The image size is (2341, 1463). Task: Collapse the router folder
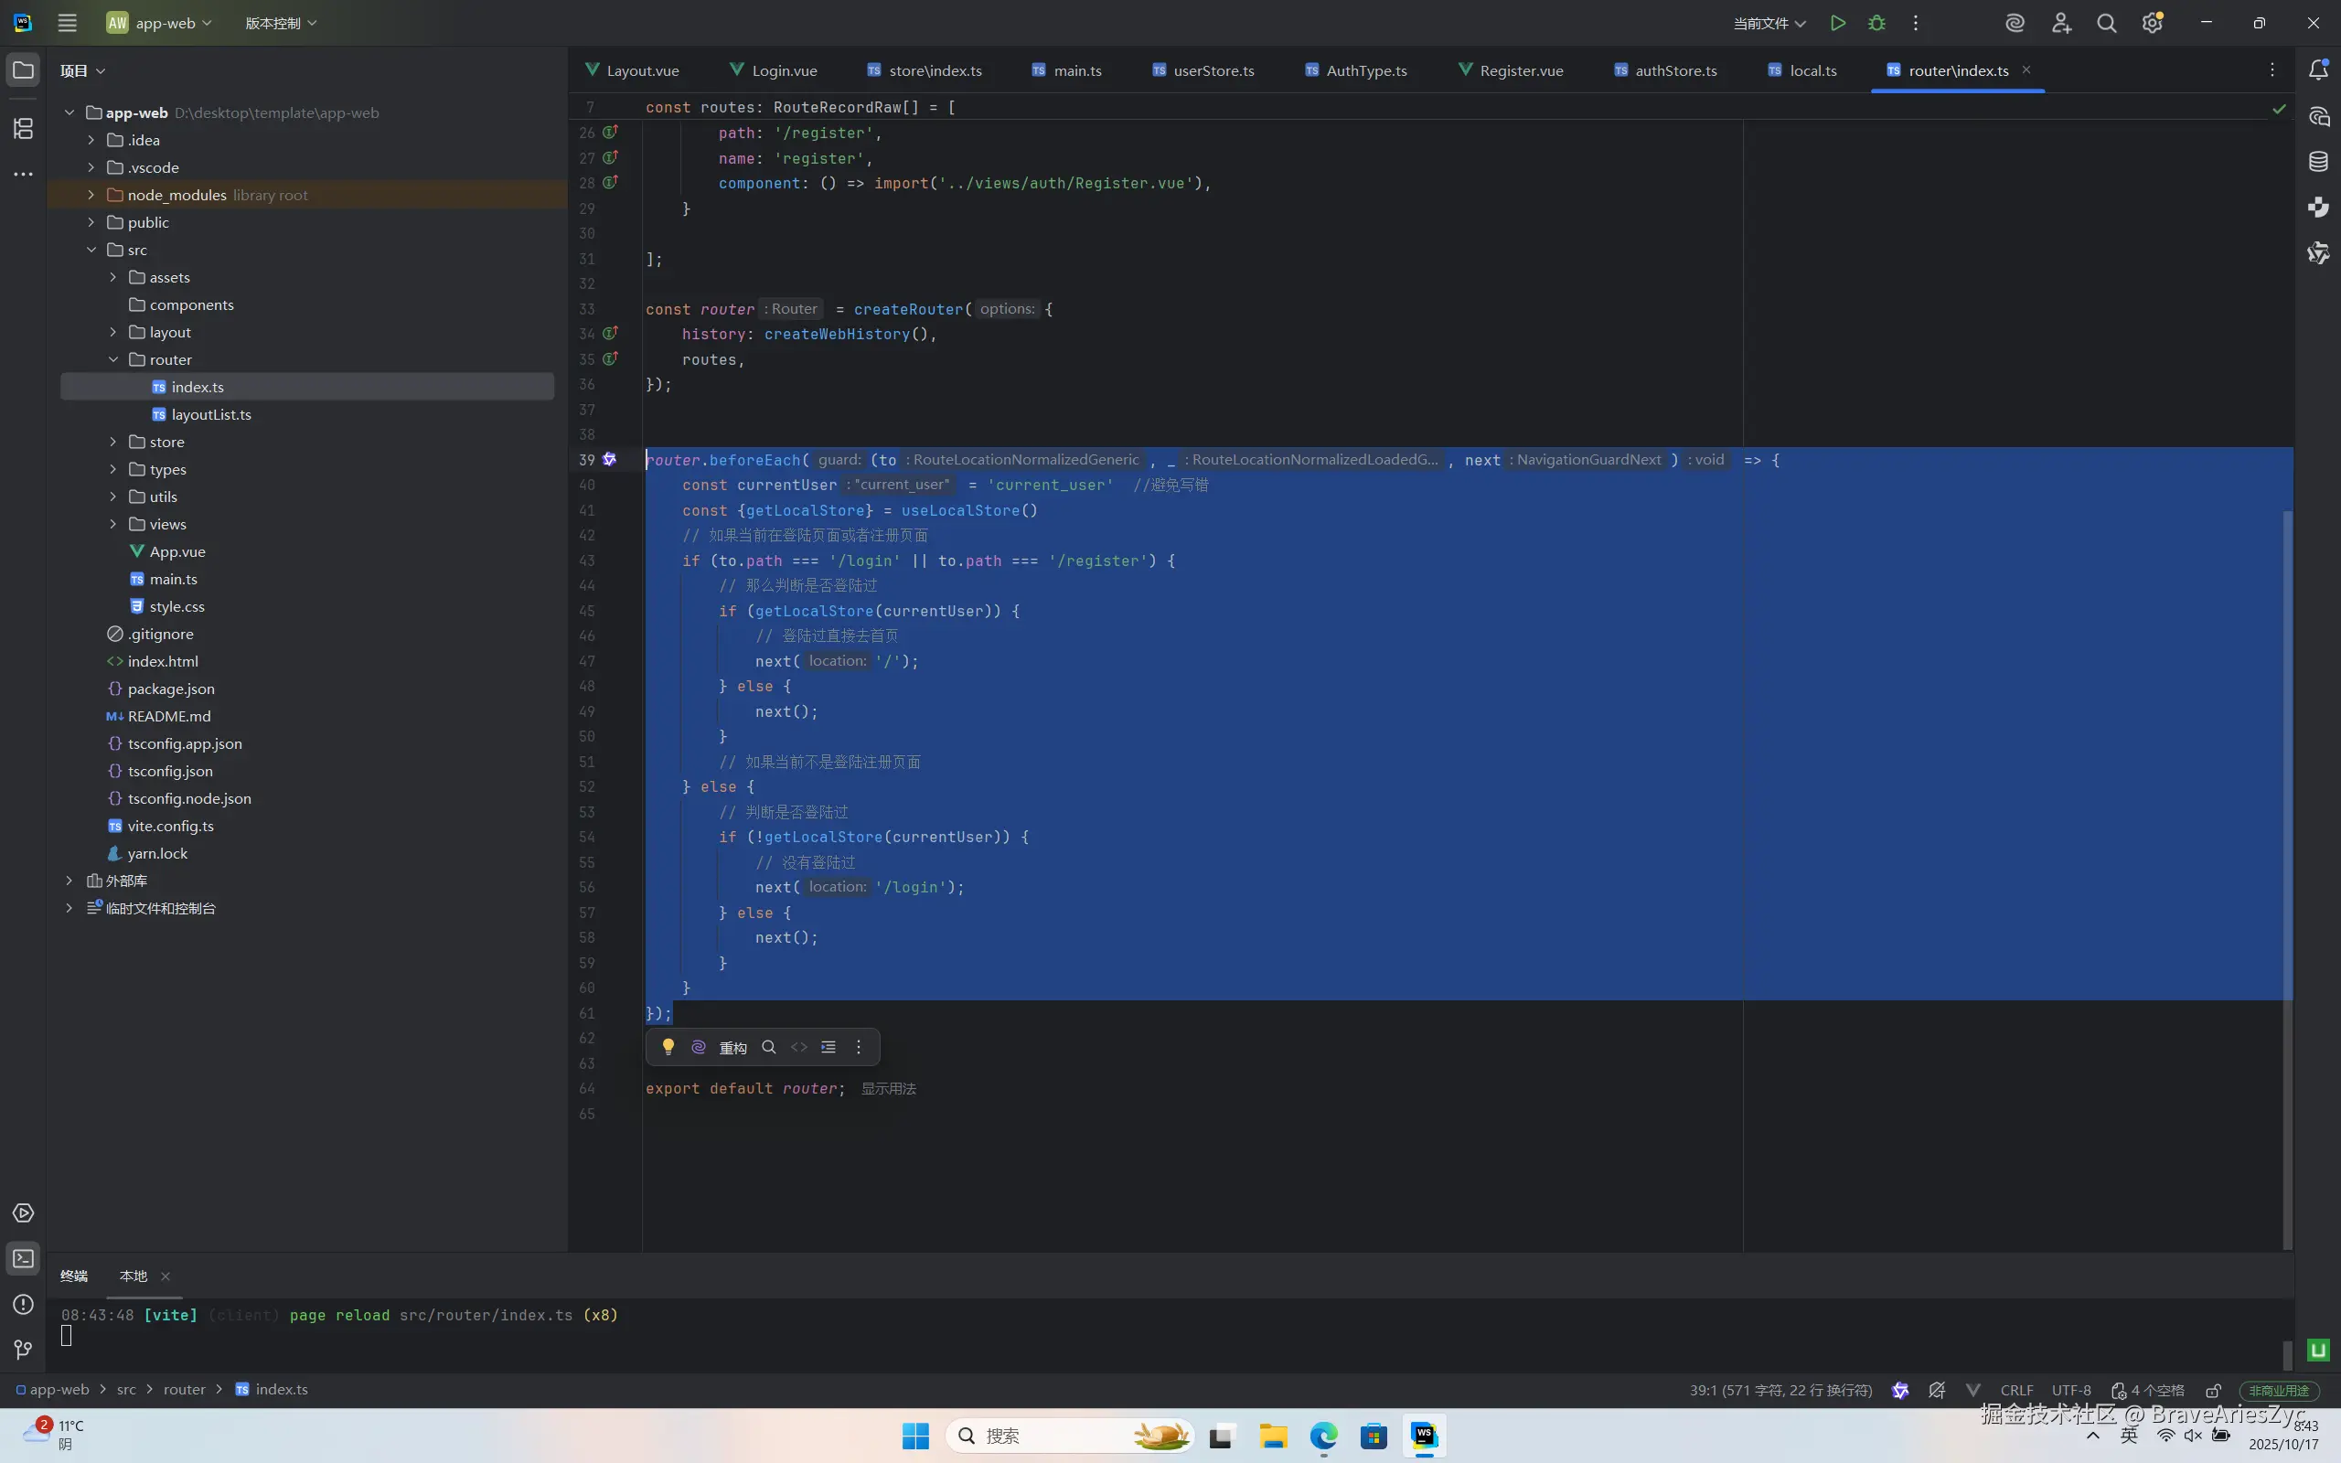tap(113, 359)
